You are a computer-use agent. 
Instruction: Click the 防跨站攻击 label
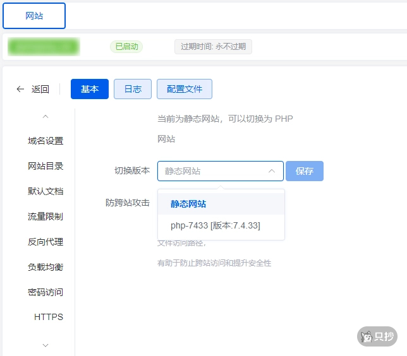128,203
